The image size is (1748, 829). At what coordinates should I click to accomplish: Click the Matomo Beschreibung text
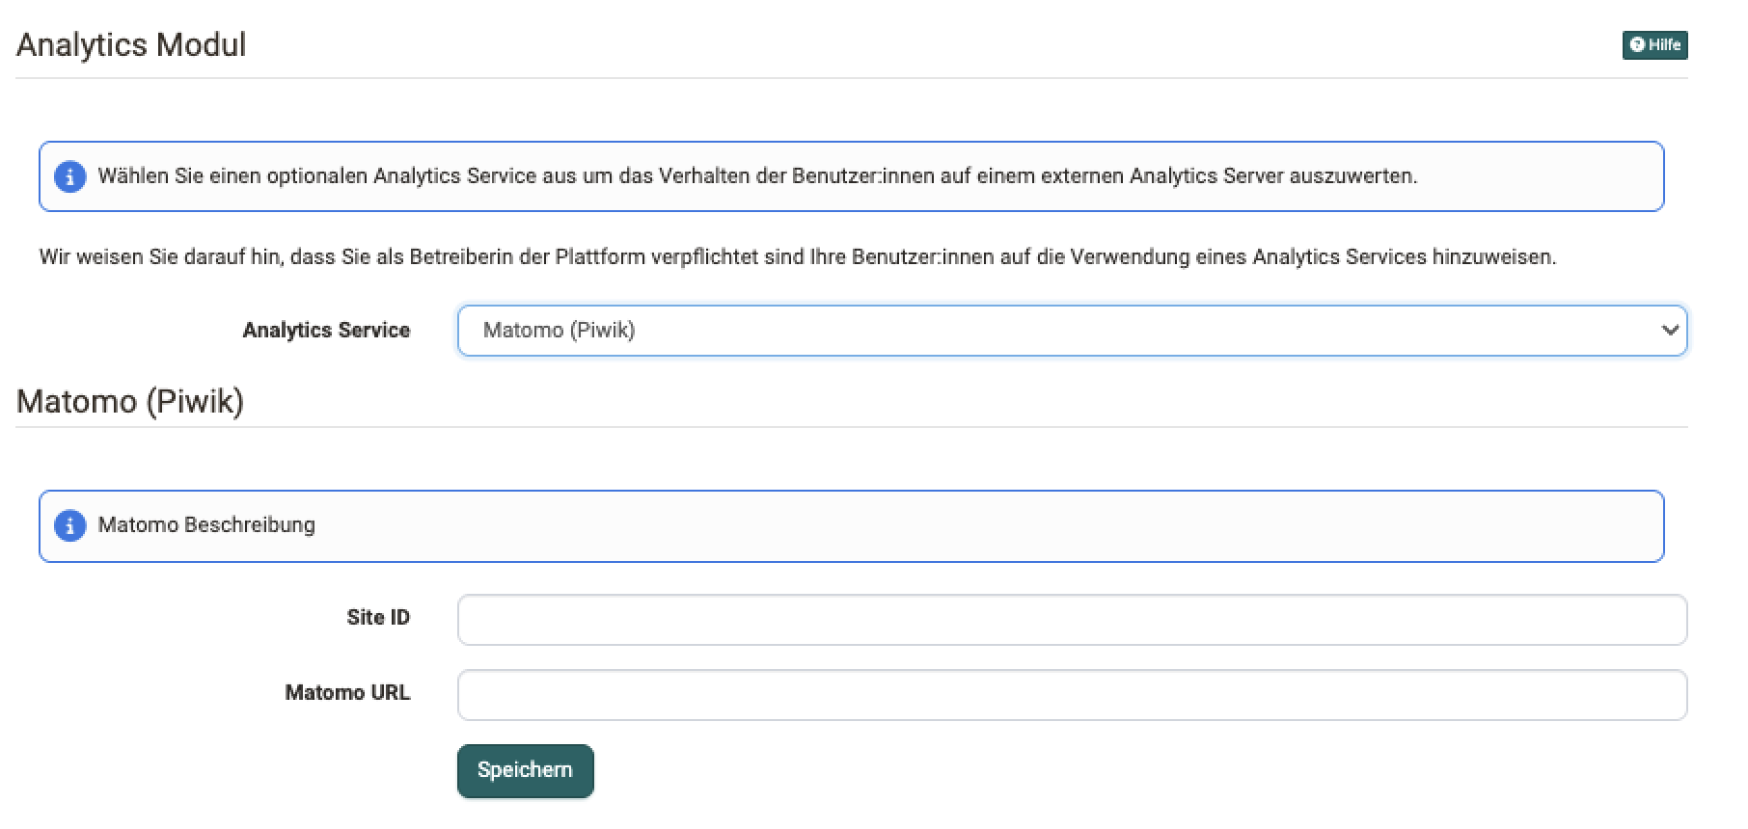[x=206, y=525]
